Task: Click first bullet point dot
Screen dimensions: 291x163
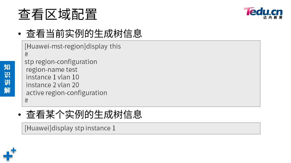Action: pyautogui.click(x=20, y=34)
